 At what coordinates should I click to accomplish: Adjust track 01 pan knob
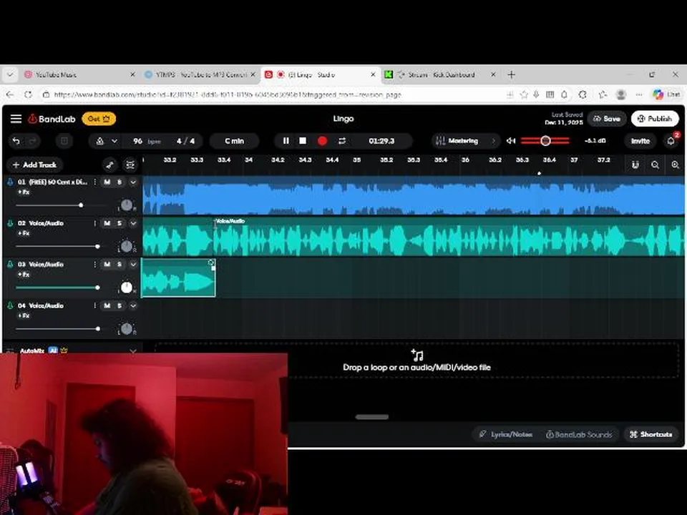pos(126,205)
